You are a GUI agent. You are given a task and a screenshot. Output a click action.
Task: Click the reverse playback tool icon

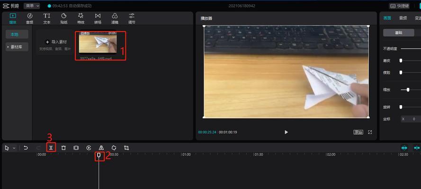[89, 148]
